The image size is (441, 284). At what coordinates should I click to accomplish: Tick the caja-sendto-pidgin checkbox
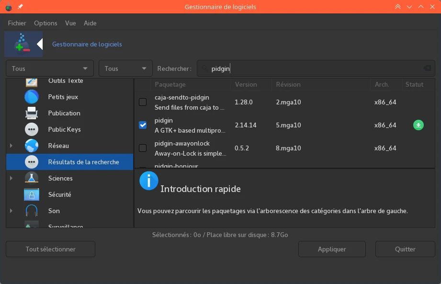[x=143, y=102]
